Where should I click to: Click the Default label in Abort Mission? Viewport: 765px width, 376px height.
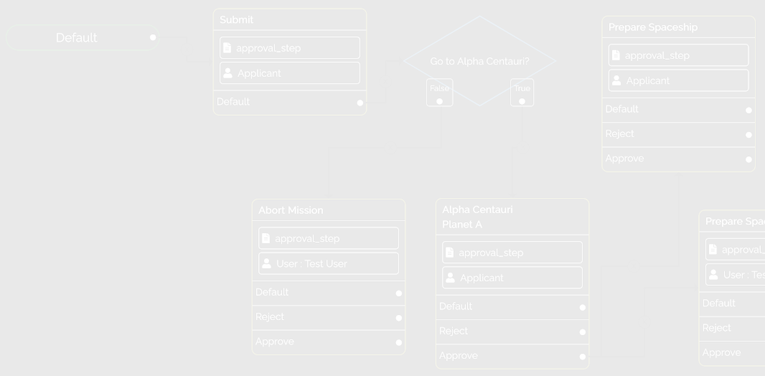[x=272, y=292]
